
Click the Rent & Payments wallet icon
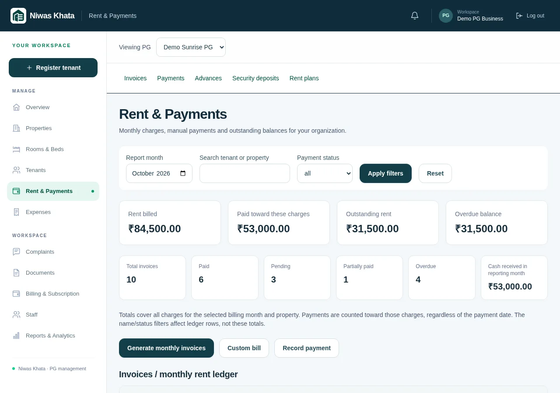pyautogui.click(x=17, y=191)
